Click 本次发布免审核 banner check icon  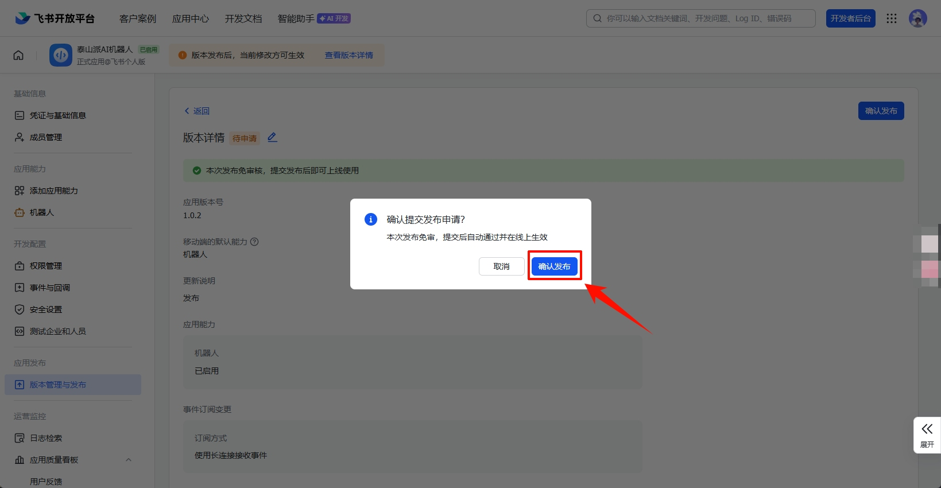[197, 171]
